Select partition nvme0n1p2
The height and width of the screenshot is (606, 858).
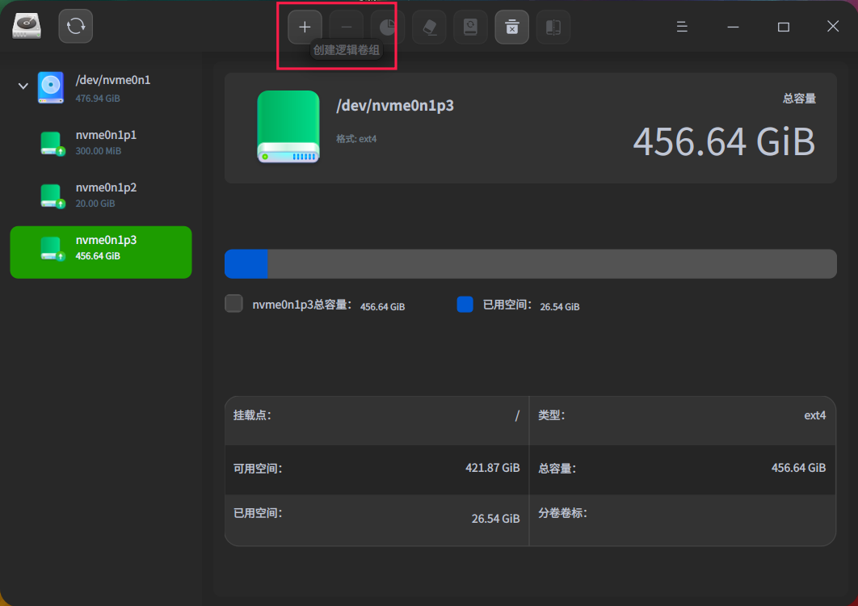pyautogui.click(x=101, y=196)
